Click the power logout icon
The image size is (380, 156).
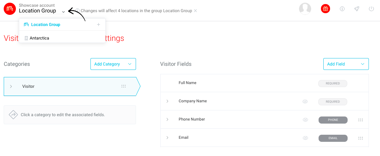[x=371, y=9]
